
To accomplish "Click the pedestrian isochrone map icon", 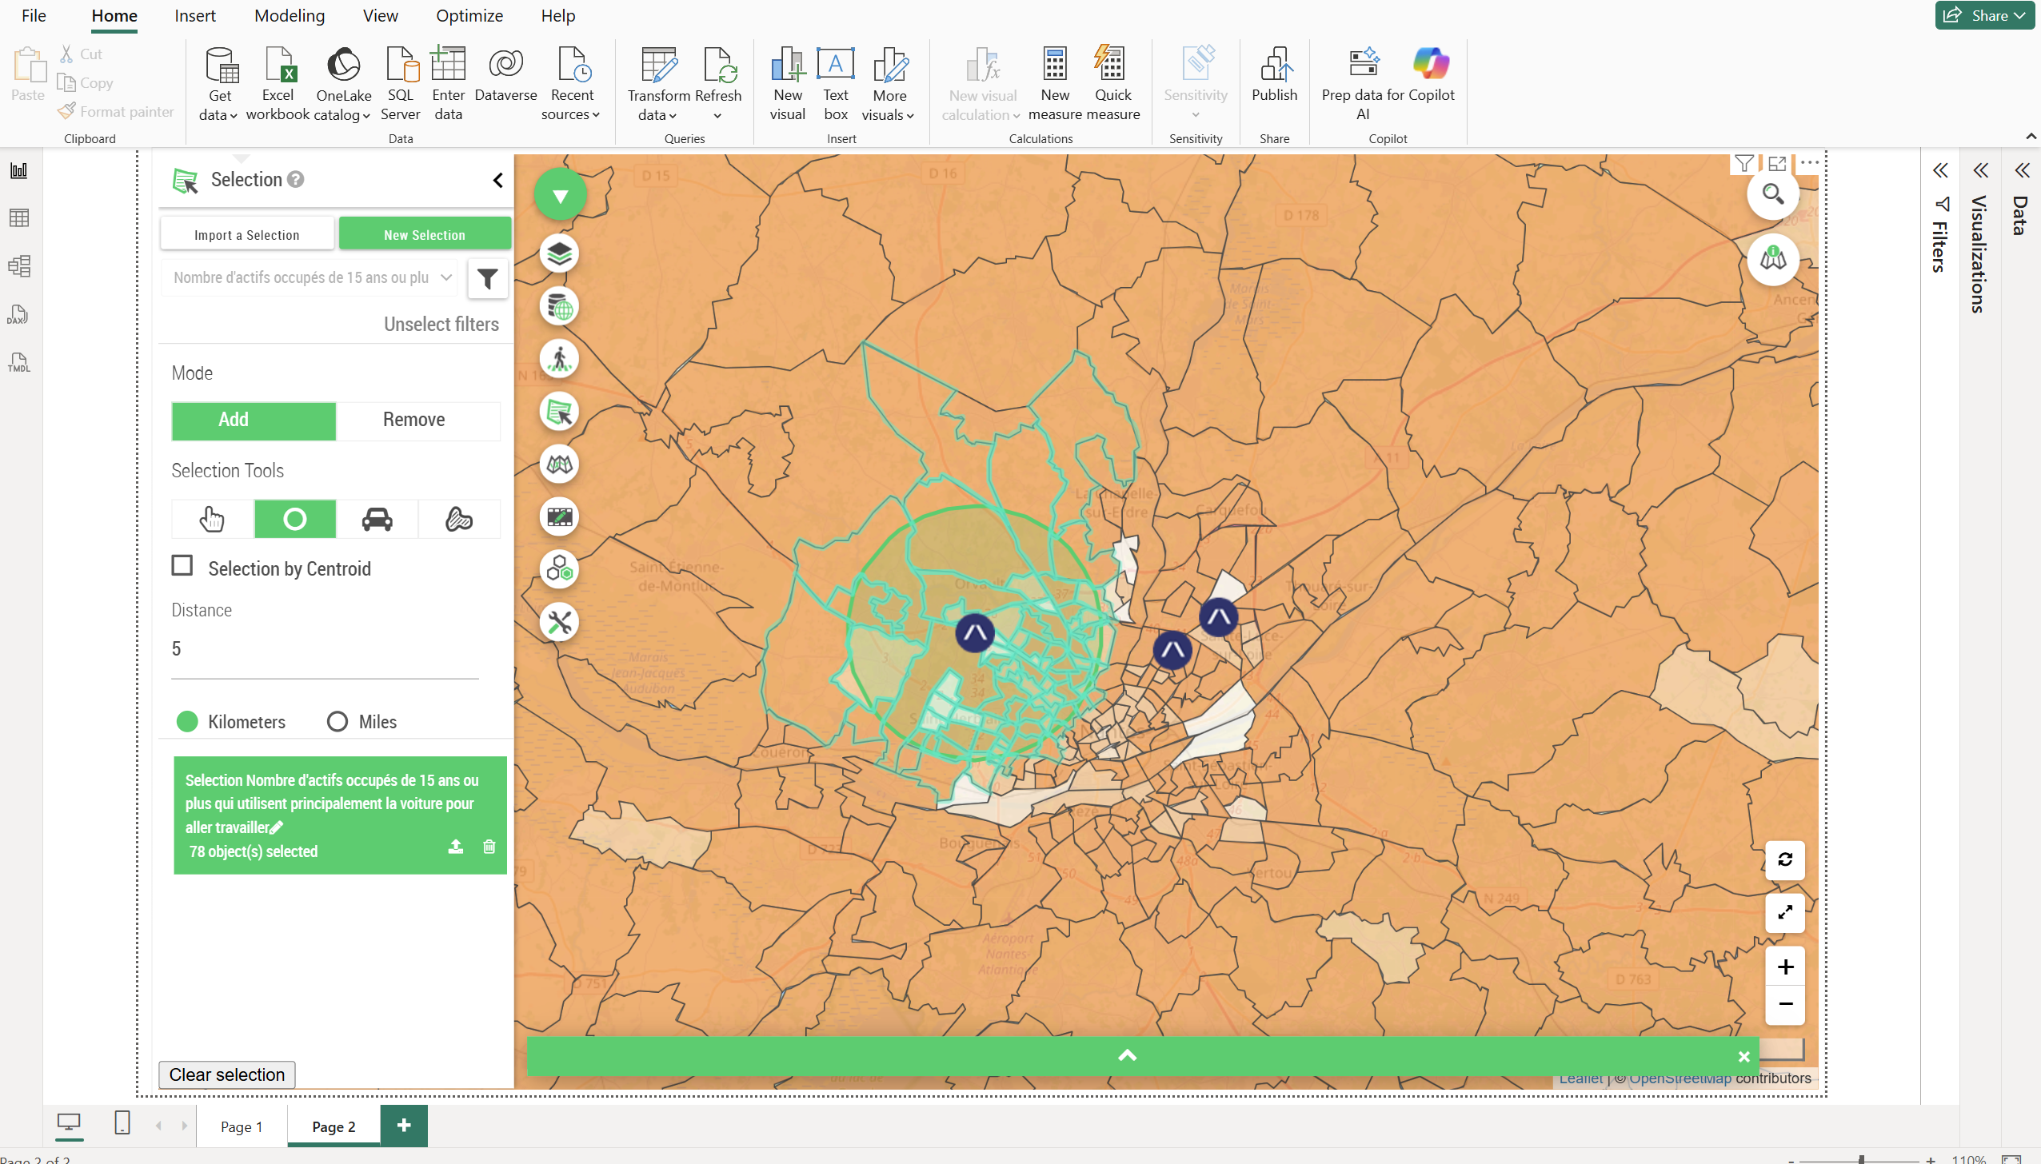I will click(560, 359).
